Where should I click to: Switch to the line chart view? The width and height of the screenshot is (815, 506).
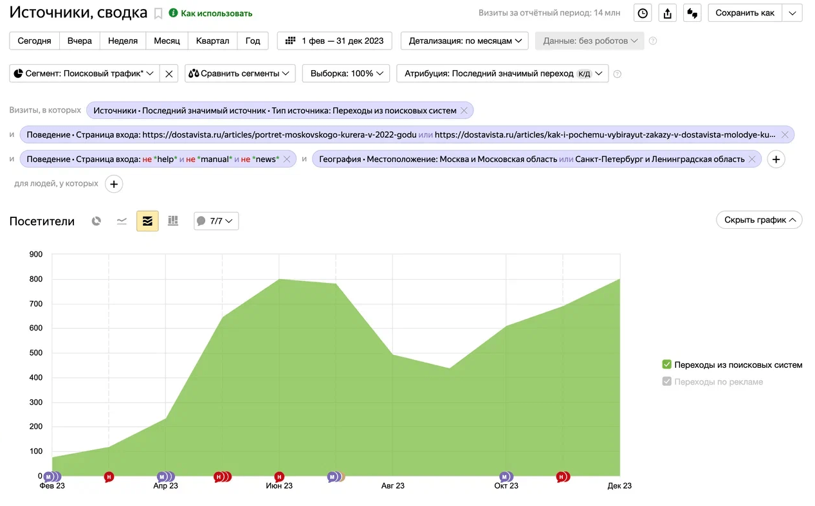pyautogui.click(x=122, y=221)
